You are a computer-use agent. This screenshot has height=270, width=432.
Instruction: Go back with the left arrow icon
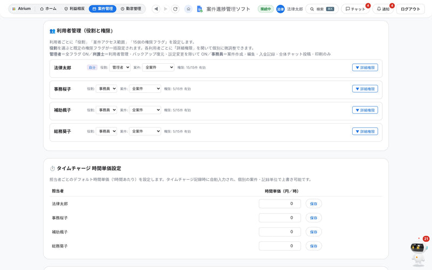coord(156,9)
